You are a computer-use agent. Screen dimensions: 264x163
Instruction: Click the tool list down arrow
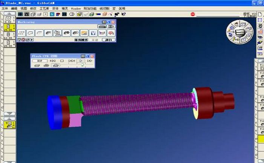pos(9,114)
